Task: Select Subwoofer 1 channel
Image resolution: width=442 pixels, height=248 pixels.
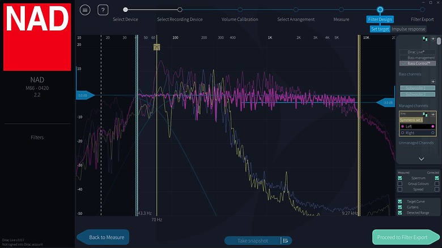Action: (x=418, y=88)
